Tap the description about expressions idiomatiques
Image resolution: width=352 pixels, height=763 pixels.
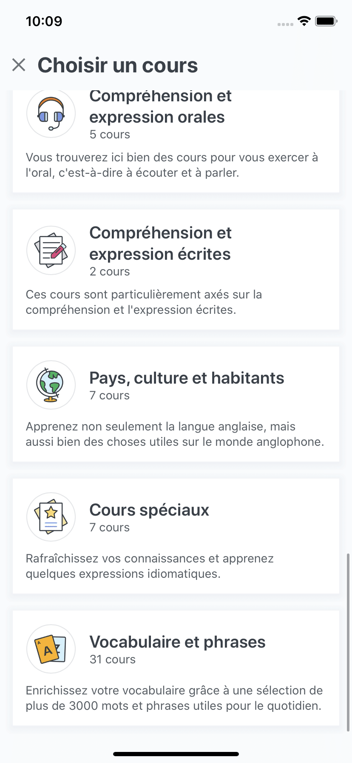pos(150,566)
